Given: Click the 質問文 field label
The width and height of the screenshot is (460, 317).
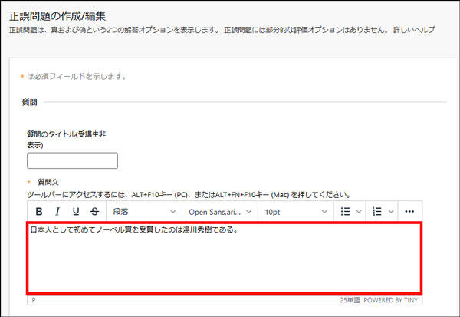Looking at the screenshot, I should click(48, 182).
